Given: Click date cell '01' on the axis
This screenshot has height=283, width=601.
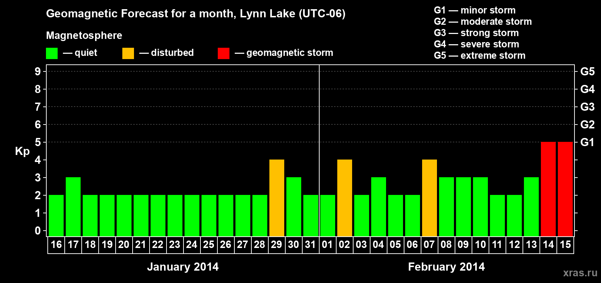Looking at the screenshot, I should click(x=327, y=245).
